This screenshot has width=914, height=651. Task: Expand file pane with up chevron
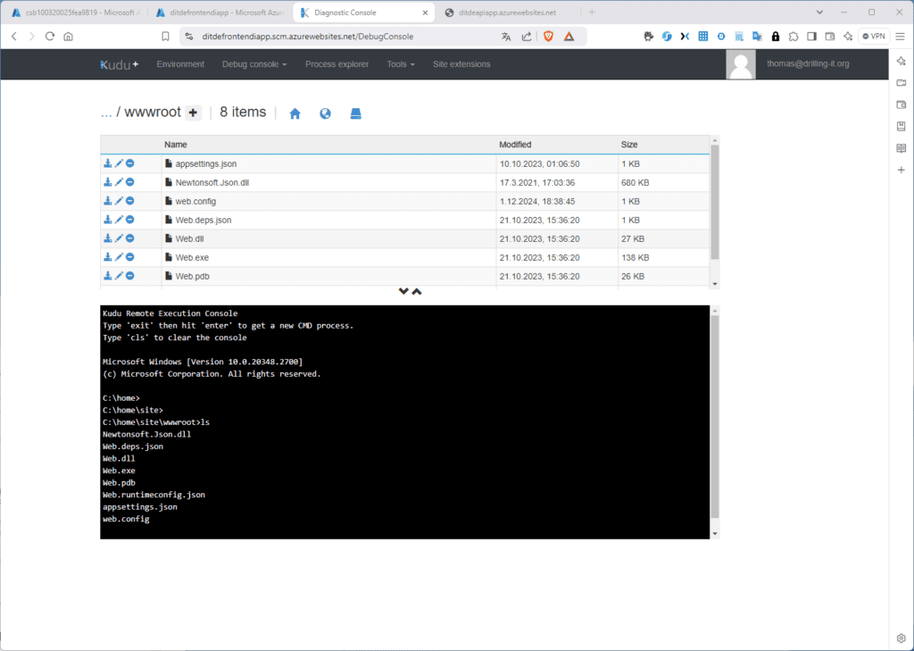[x=417, y=291]
